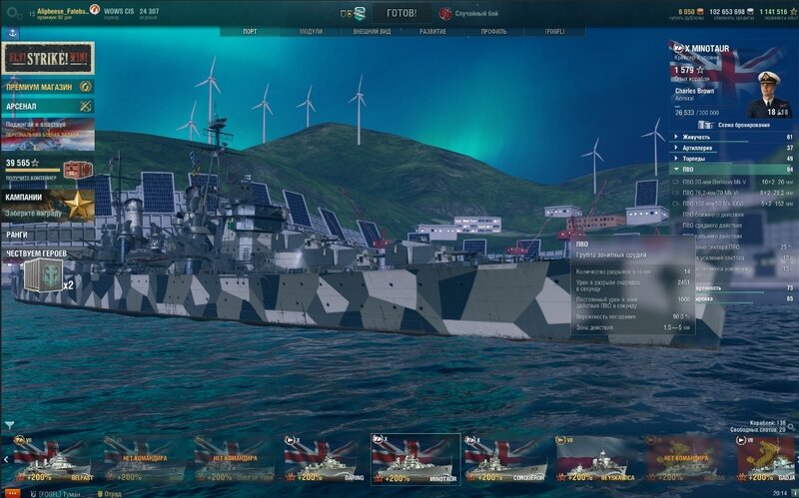Open ЧЕСТВУЕМ ГЕРОЕВ event
This screenshot has height=498, width=799.
click(x=48, y=253)
